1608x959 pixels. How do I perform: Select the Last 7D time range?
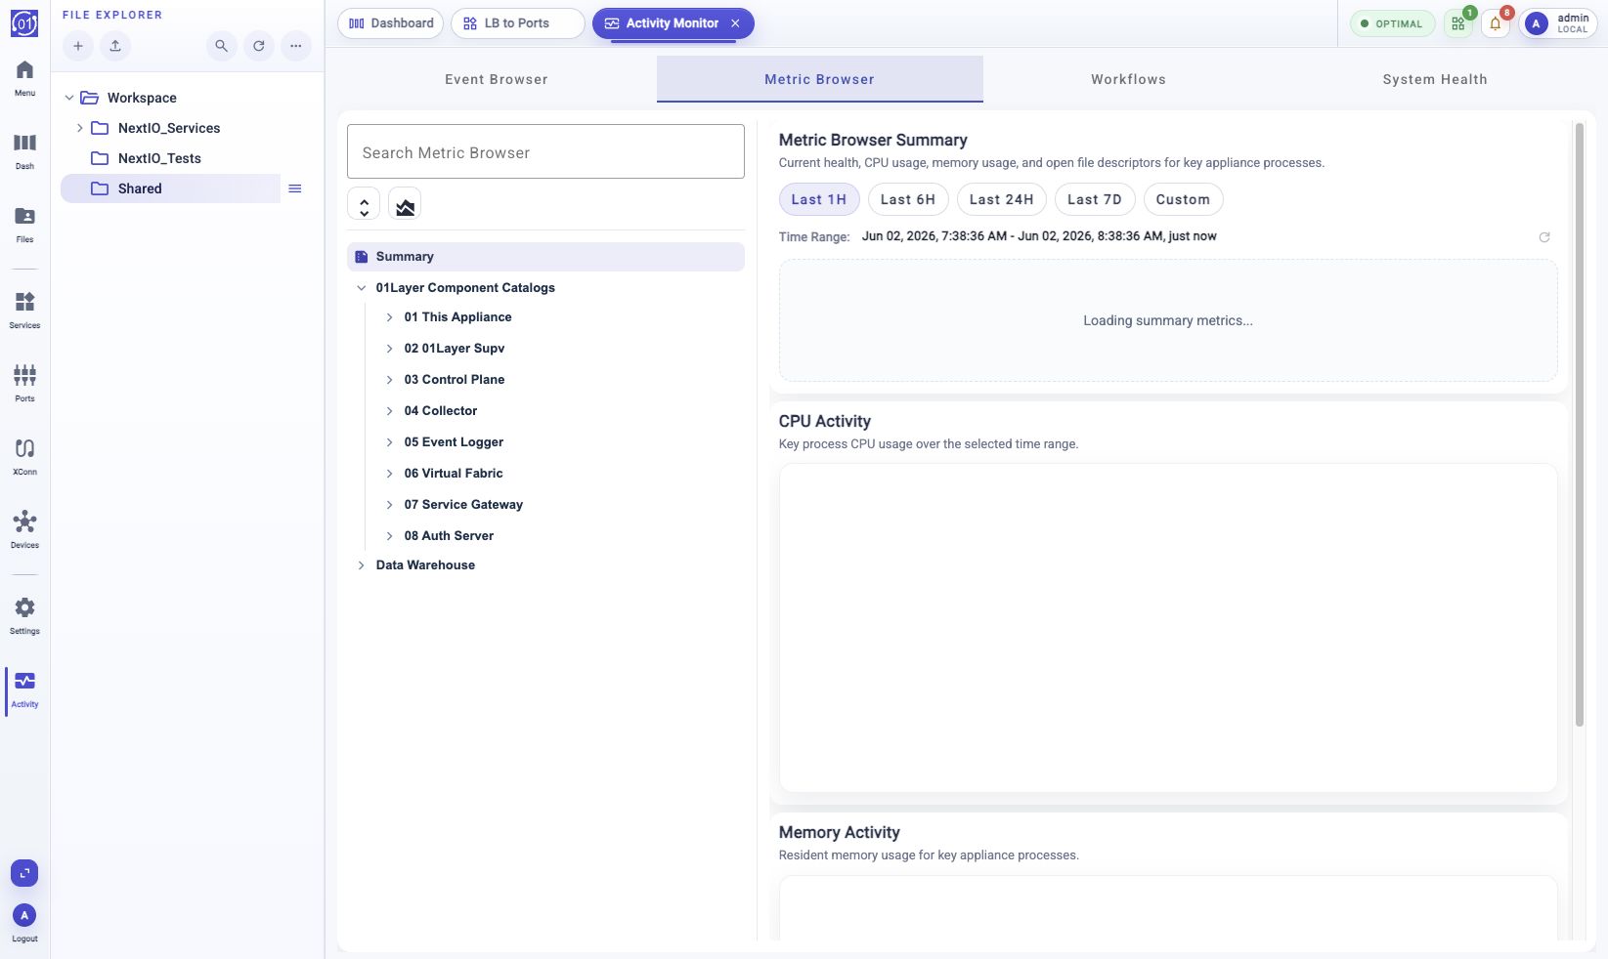(x=1095, y=199)
